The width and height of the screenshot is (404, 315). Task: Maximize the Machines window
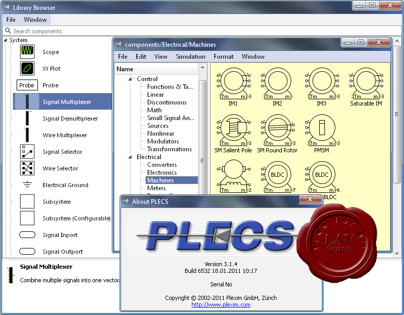(x=361, y=42)
